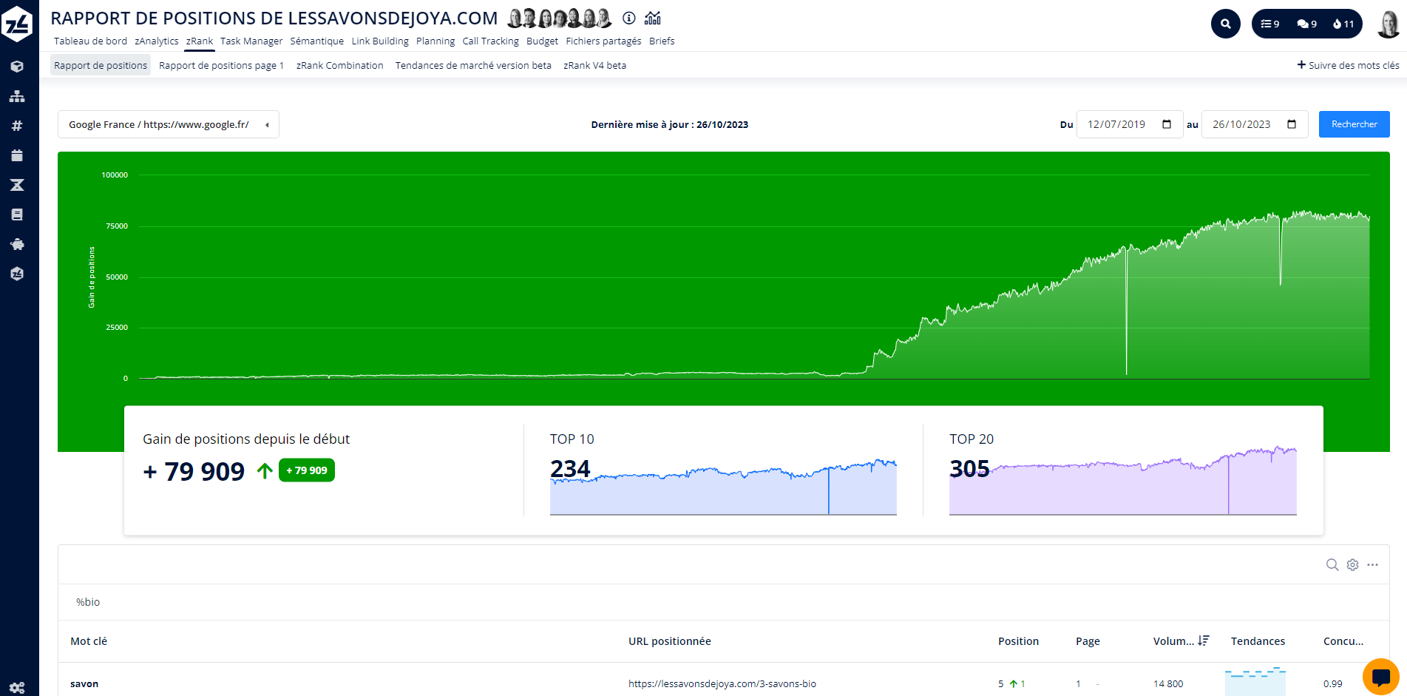Click the Mot clé column header
This screenshot has height=696, width=1407.
(x=89, y=641)
